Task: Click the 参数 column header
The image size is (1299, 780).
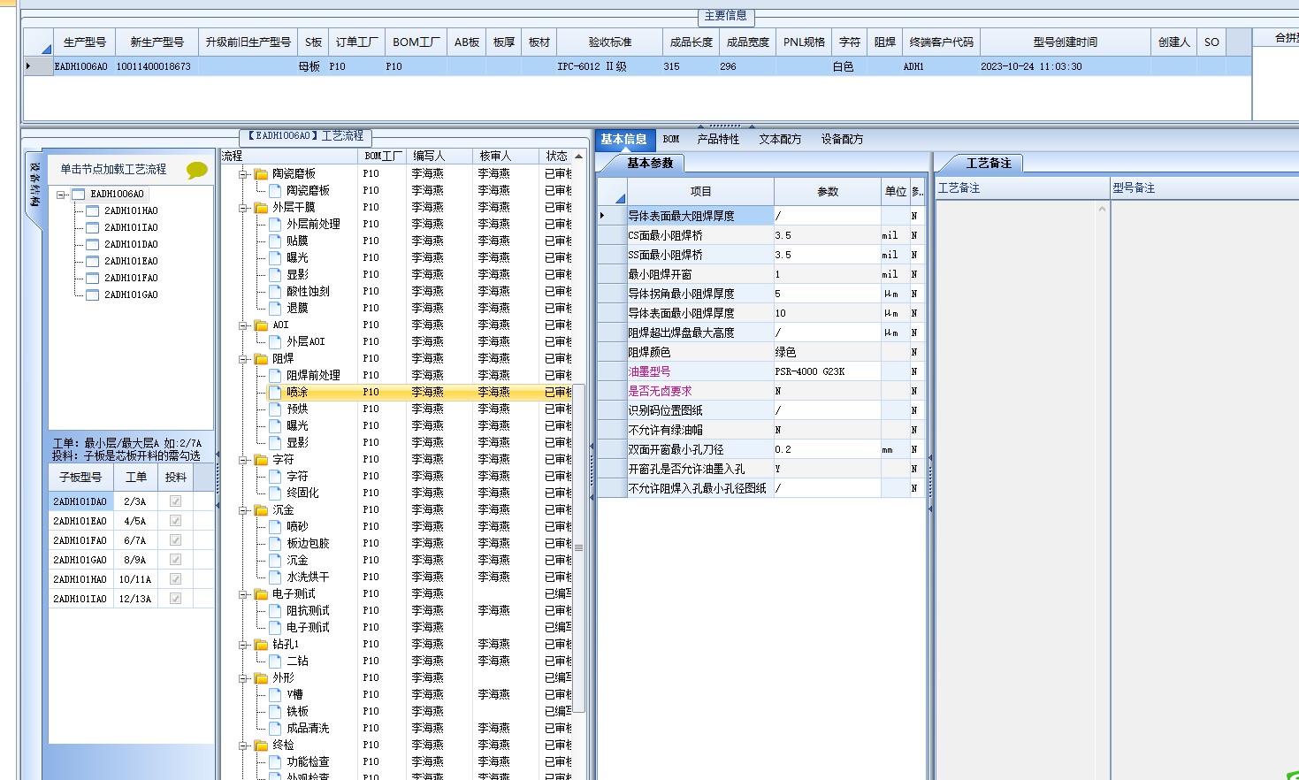Action: [828, 191]
